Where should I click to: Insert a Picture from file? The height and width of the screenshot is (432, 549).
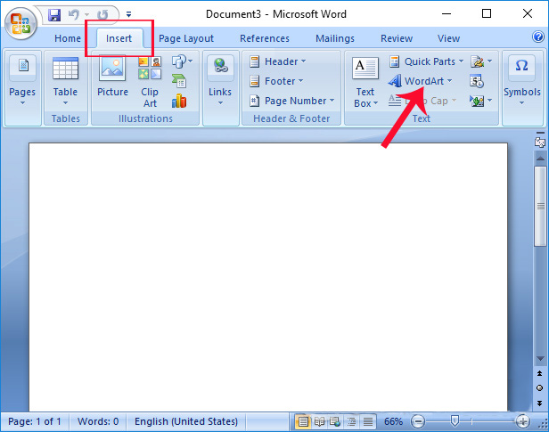112,76
